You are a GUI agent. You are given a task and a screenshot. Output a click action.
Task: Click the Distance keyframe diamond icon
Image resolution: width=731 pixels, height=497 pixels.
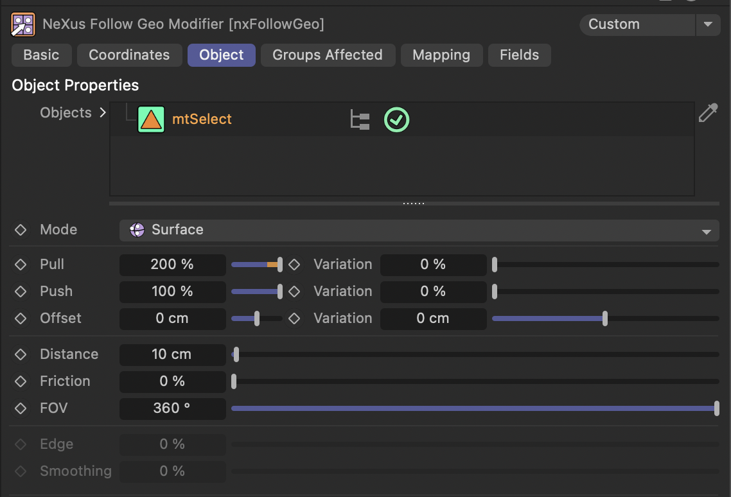(x=21, y=354)
